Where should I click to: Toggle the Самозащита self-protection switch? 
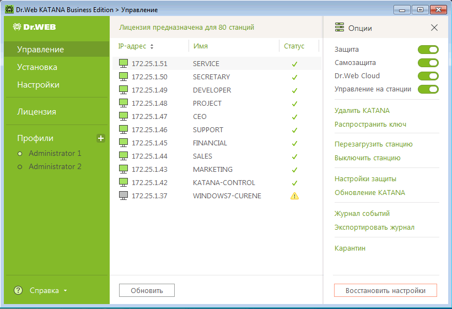[428, 63]
